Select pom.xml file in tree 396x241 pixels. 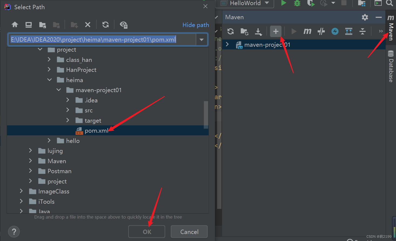click(x=108, y=130)
